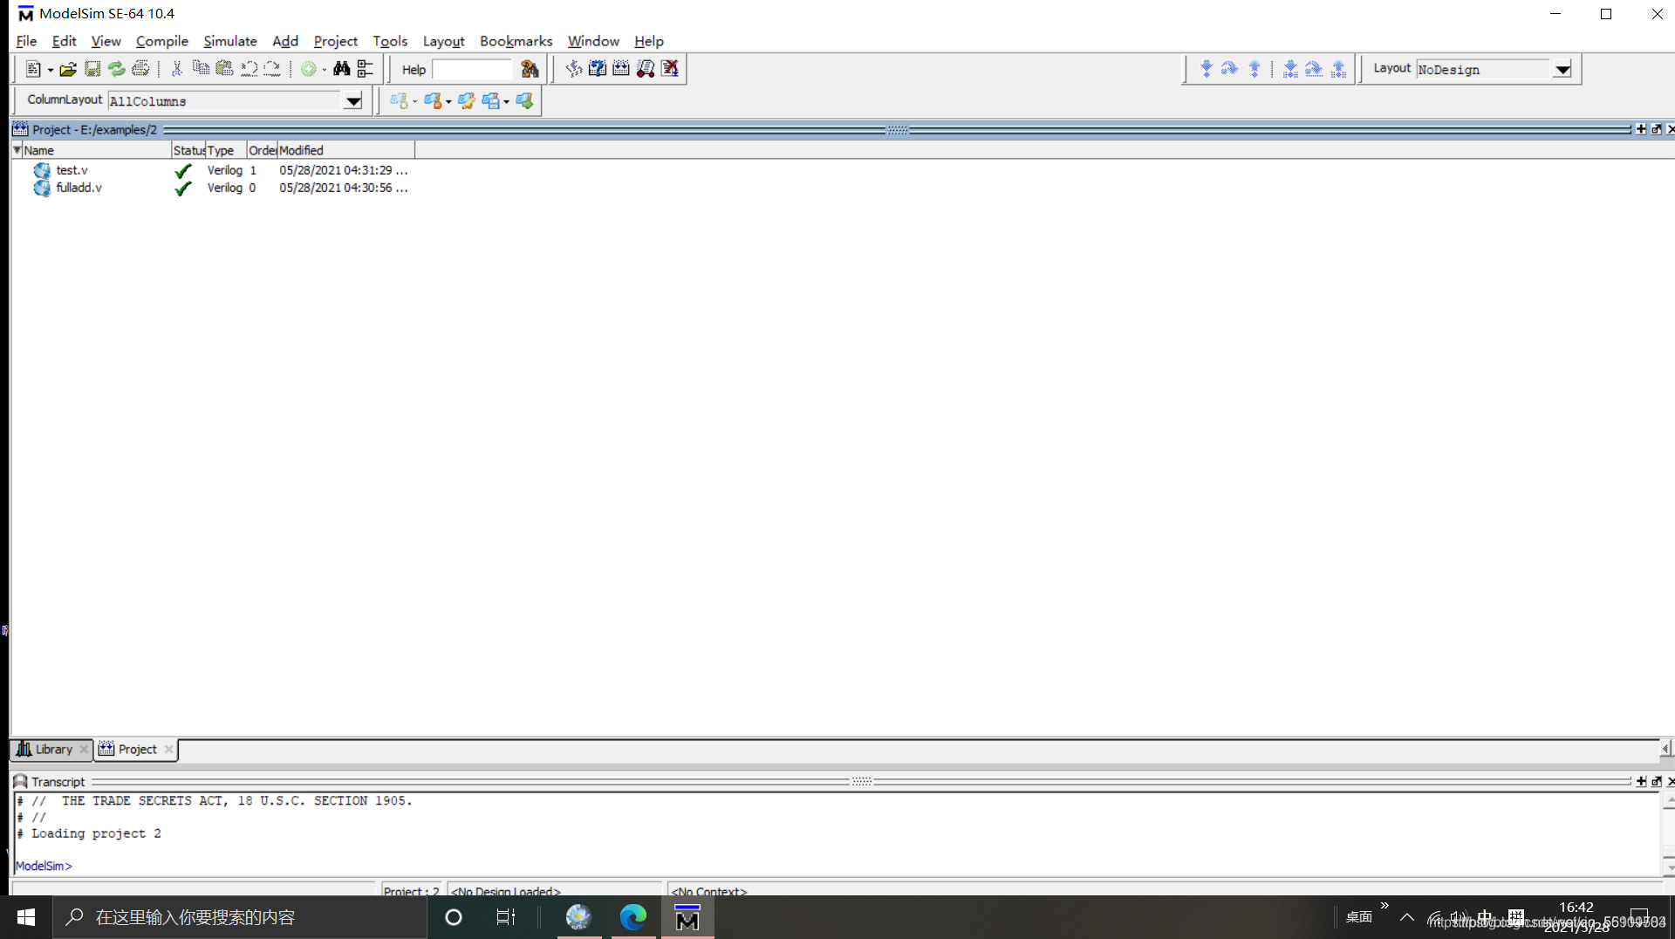The image size is (1675, 939).
Task: Click inside the Help search field
Action: pos(472,69)
